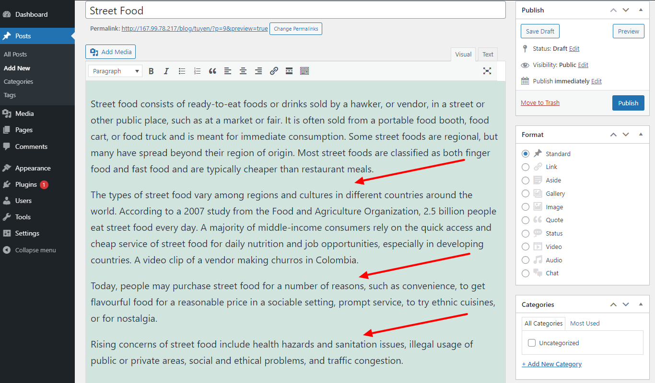655x383 pixels.
Task: Switch to the Text editor tab
Action: [487, 54]
